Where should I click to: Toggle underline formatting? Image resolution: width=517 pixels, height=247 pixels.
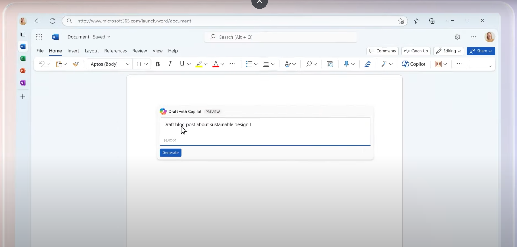182,64
